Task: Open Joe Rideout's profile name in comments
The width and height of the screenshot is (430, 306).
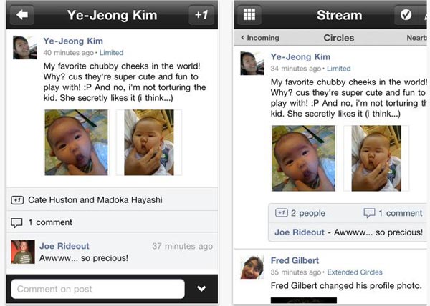Action: click(64, 246)
